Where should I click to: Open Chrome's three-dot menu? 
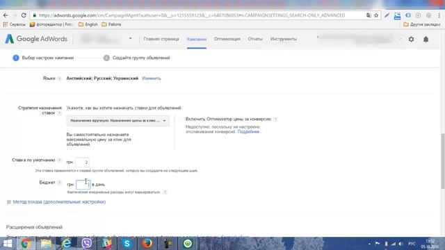(x=439, y=15)
